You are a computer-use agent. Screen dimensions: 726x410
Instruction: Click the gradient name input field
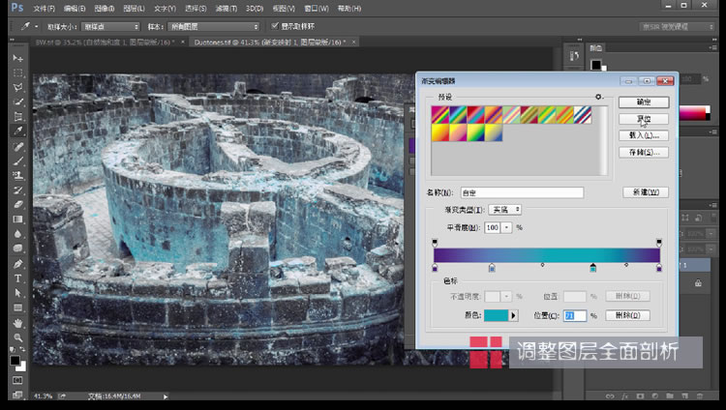pyautogui.click(x=522, y=192)
